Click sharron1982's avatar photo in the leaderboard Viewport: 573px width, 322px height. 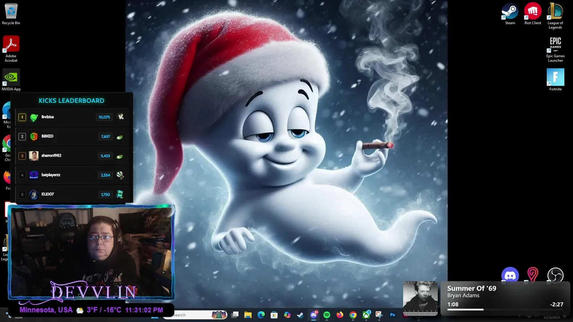(34, 156)
